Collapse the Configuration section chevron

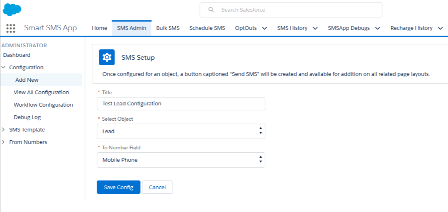(3, 68)
